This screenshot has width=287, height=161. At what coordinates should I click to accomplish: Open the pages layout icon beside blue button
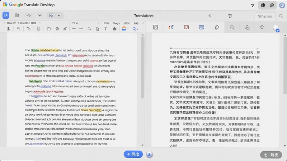tap(17, 15)
